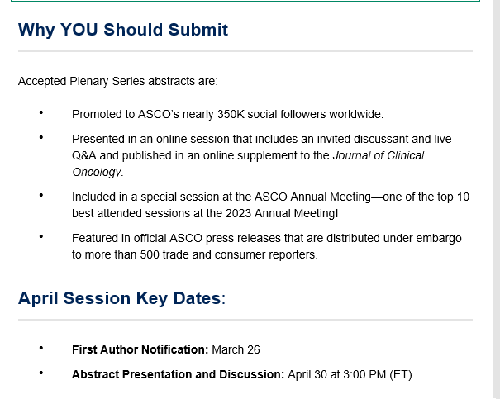Click the "Included in a special session" line

pyautogui.click(x=270, y=197)
